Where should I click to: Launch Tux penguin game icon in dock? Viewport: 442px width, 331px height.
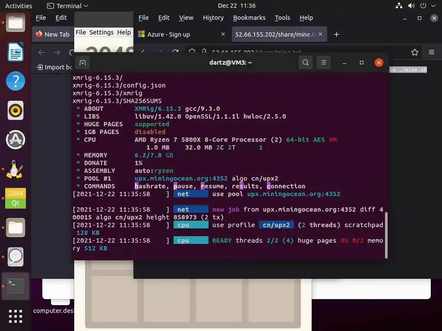tap(16, 169)
